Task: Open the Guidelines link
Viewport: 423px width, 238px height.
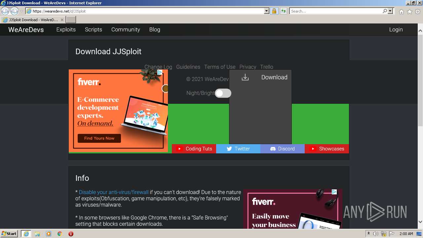Action: 188,67
